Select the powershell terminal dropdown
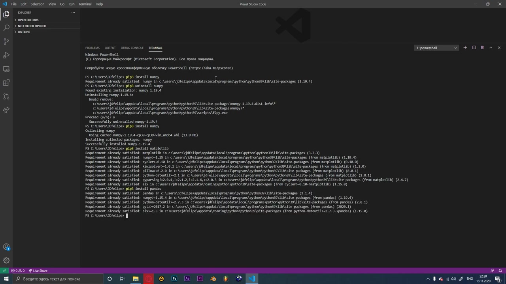The image size is (506, 284). pos(436,48)
